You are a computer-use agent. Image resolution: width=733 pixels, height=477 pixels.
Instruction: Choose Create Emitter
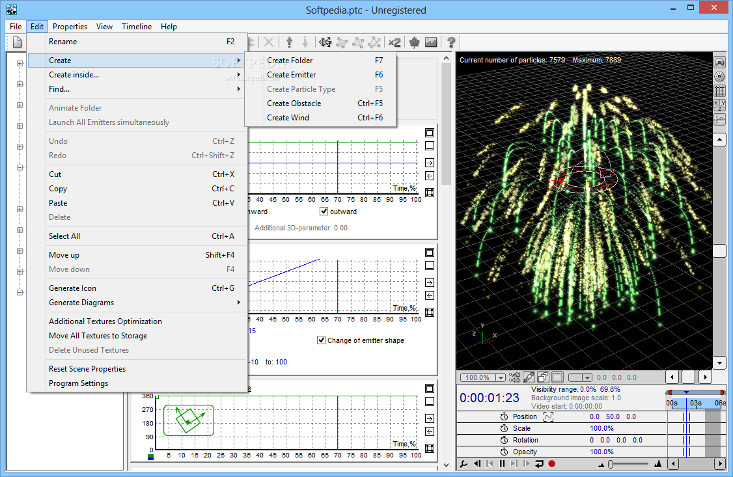coord(321,75)
